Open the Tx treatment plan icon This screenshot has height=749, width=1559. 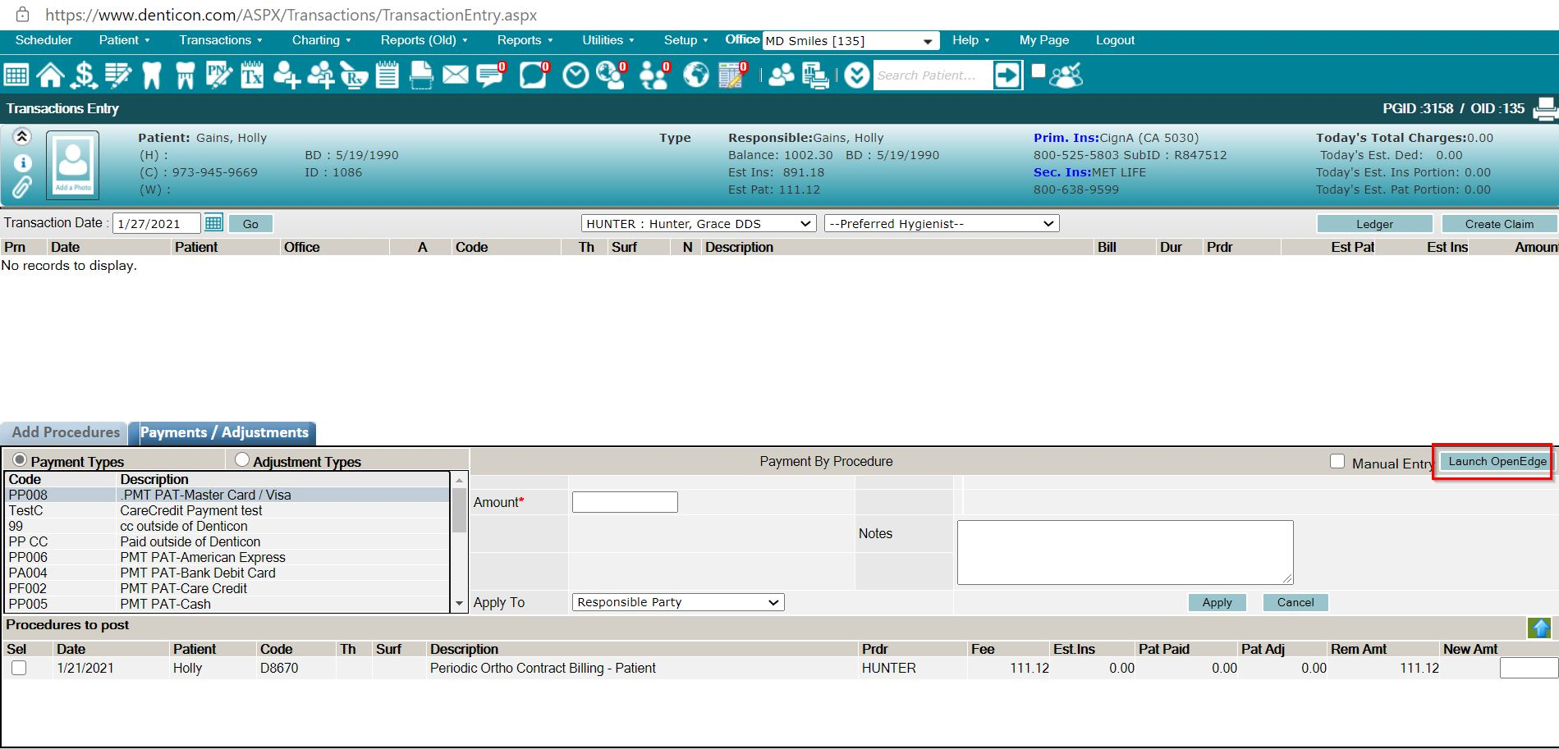click(252, 75)
